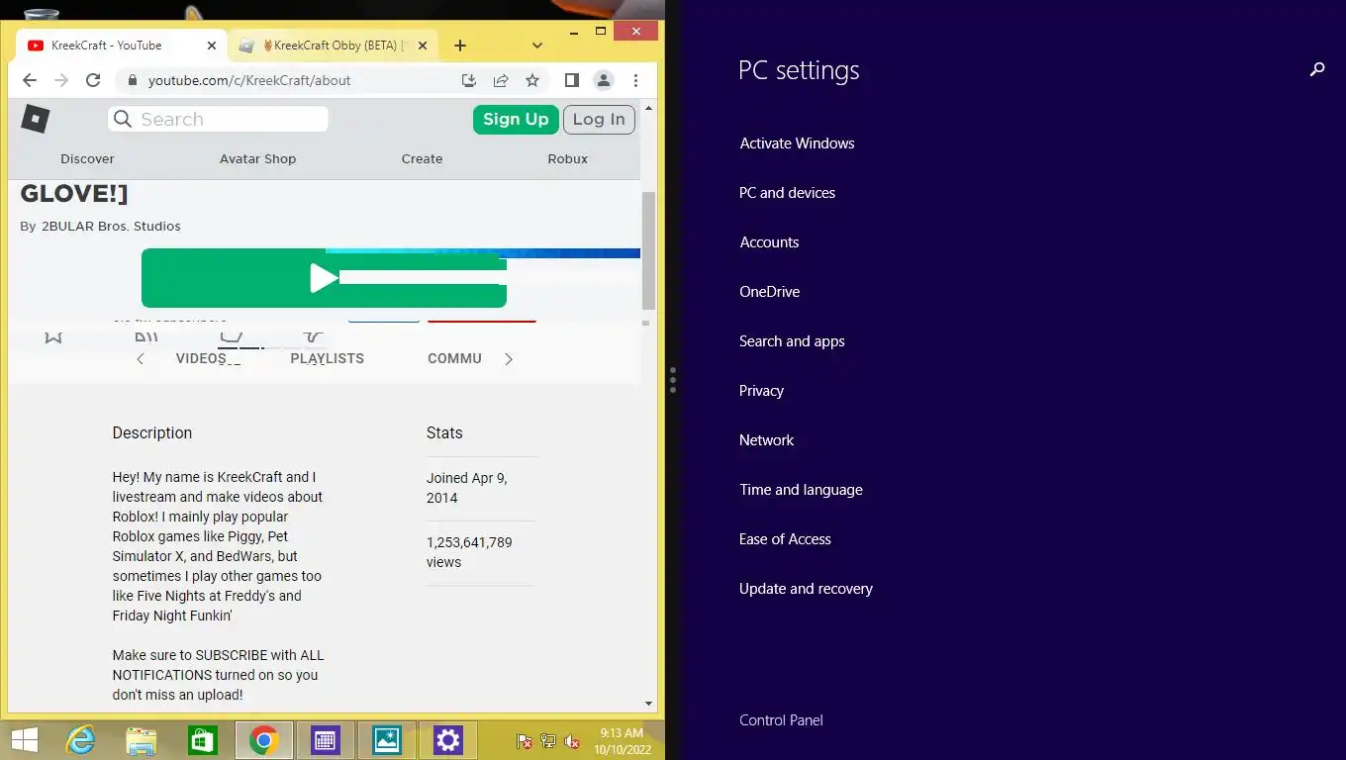
Task: Open Ease of Access settings
Action: click(785, 539)
